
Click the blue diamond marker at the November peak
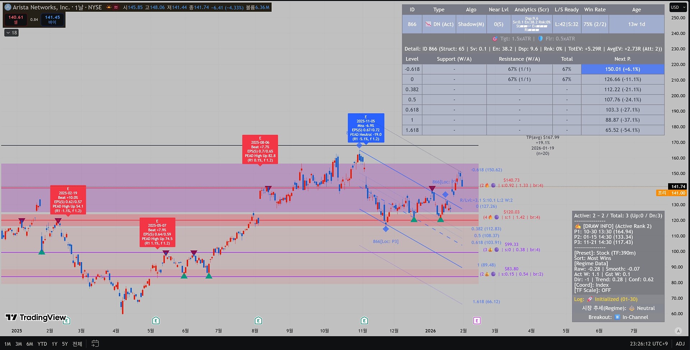tap(359, 145)
